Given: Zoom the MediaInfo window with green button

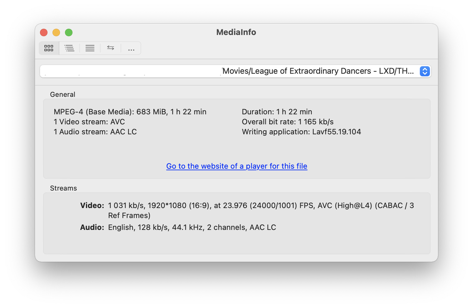Looking at the screenshot, I should (69, 32).
